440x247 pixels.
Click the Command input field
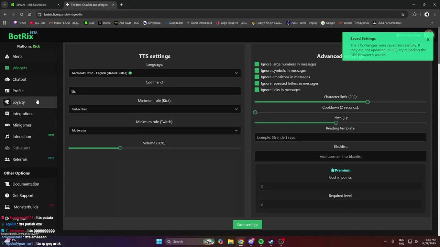point(155,91)
